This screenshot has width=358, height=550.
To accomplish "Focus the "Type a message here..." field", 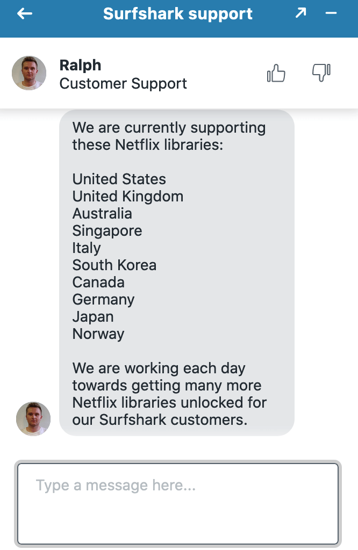I will (178, 504).
